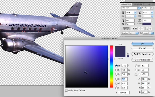The height and width of the screenshot is (97, 155).
Task: Select the blue B radio button
Action: pos(117,88)
